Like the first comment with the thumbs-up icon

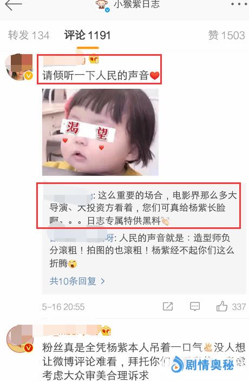(222, 306)
